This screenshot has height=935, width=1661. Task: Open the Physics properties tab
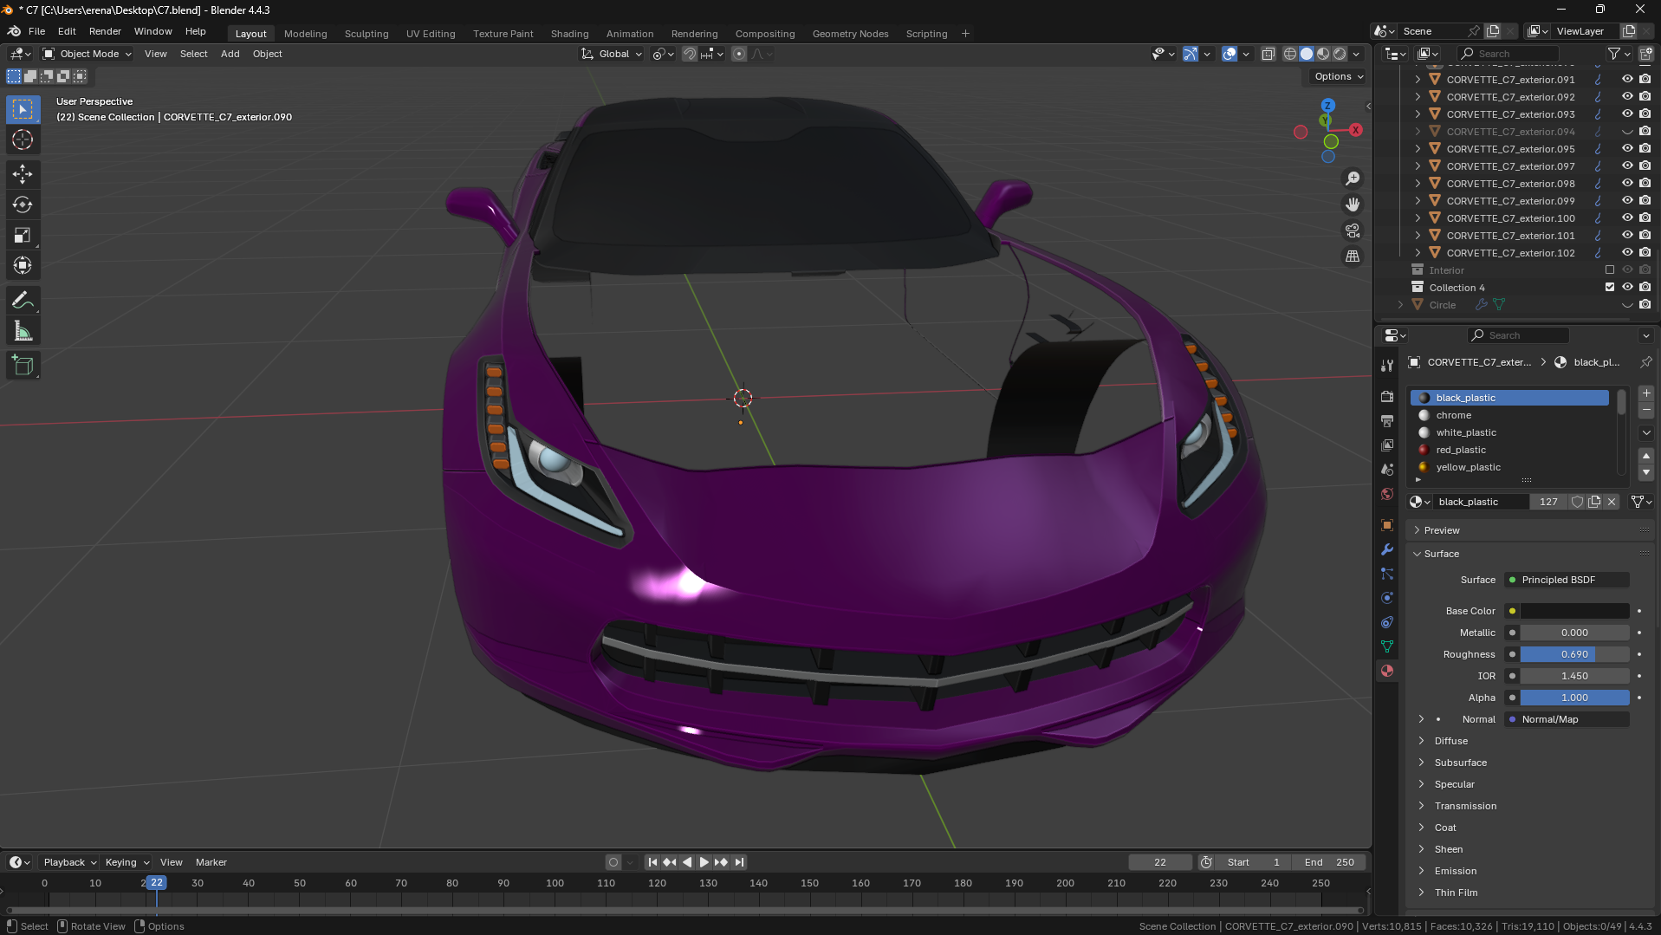1387,598
